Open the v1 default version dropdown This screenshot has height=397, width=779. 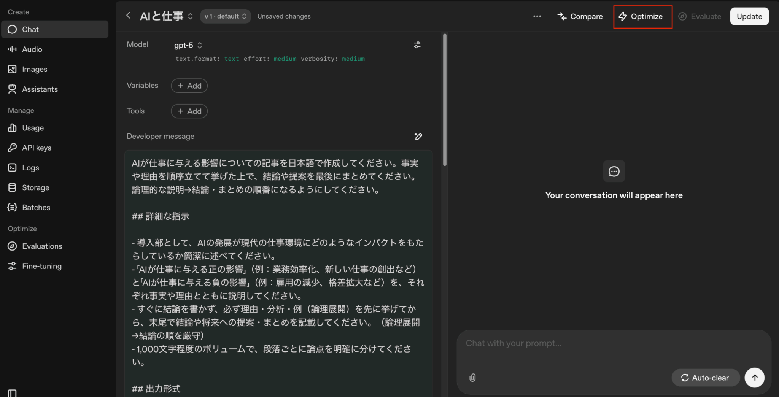click(x=225, y=16)
